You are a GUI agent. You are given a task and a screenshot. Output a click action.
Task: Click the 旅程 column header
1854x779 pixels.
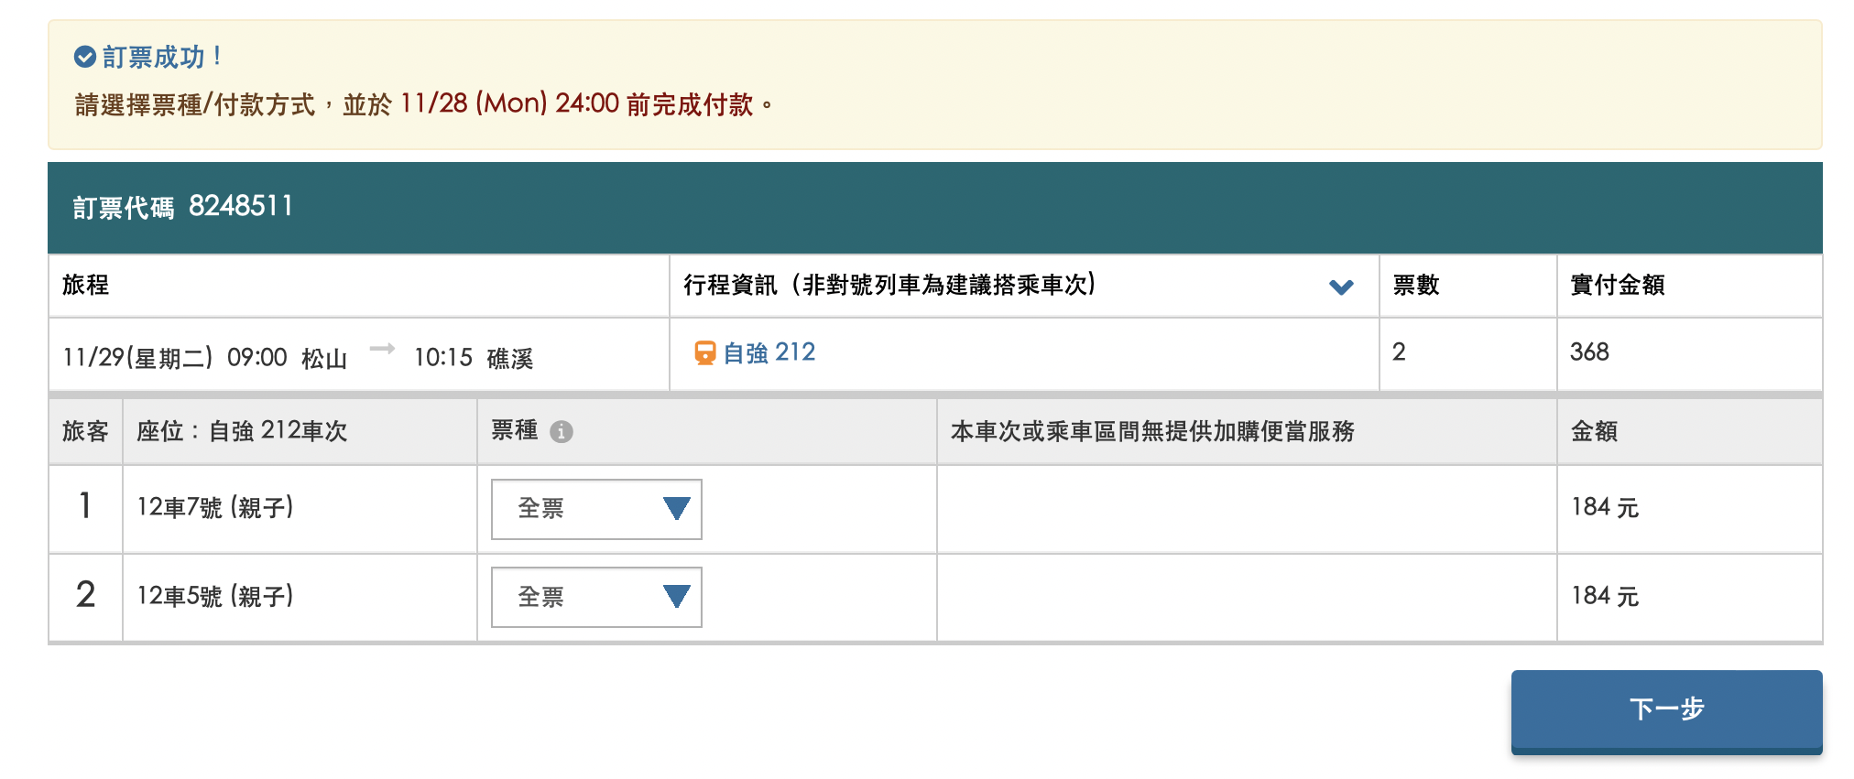pos(86,286)
